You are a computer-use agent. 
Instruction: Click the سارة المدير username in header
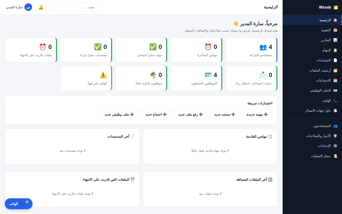click(x=14, y=7)
